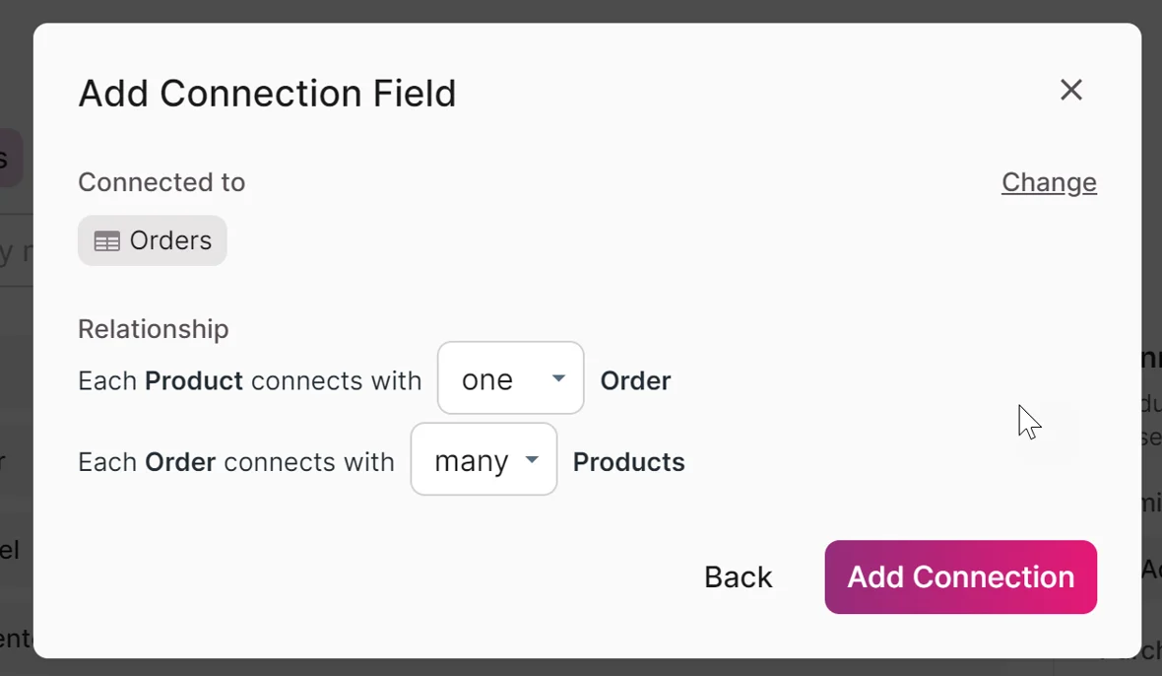This screenshot has width=1162, height=676.
Task: Click the 'Add Connection Field' dialog title
Action: point(267,94)
